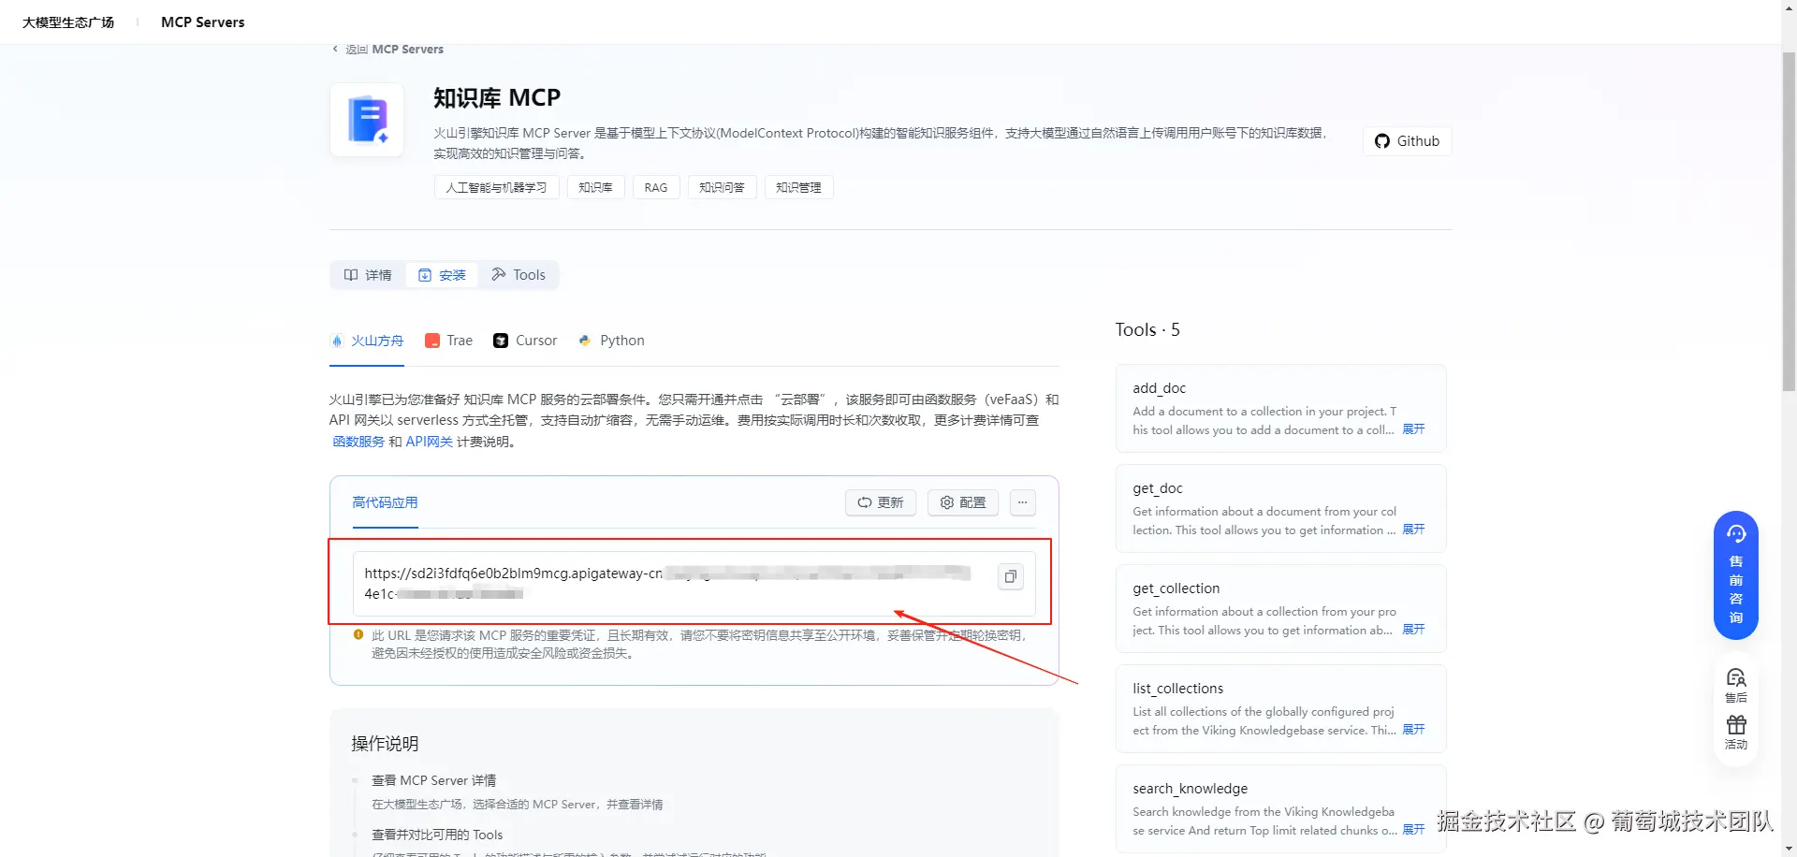Screen dimensions: 1797x857
Task: Open the more options ellipsis menu
Action: tap(1023, 502)
